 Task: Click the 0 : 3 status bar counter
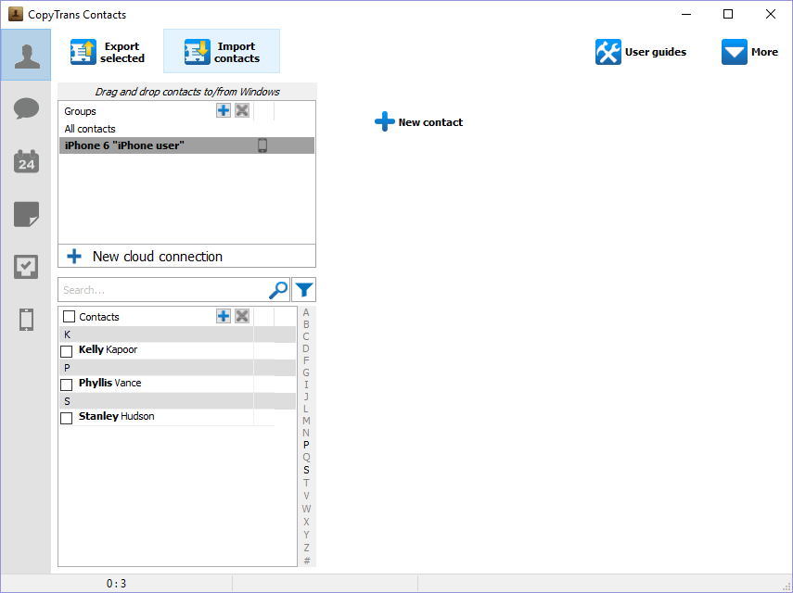[116, 584]
